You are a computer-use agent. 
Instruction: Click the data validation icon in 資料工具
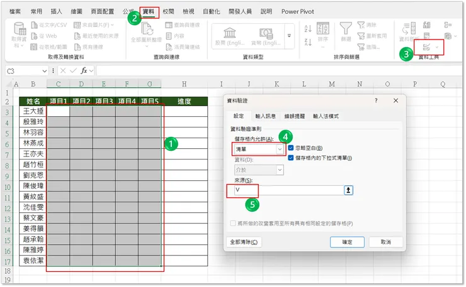(x=426, y=47)
